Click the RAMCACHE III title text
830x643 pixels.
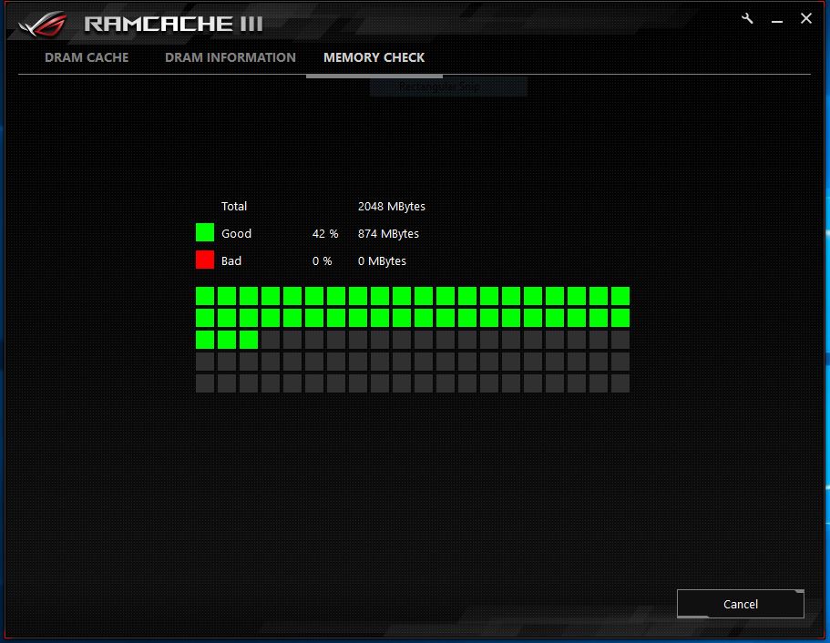click(174, 24)
